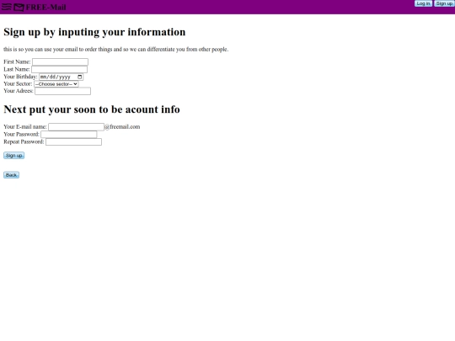
Task: Click the envelope mail logo icon
Action: click(19, 8)
